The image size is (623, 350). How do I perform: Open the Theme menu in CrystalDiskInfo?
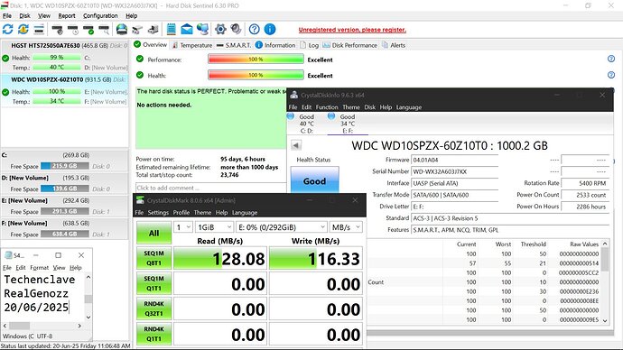tap(351, 107)
